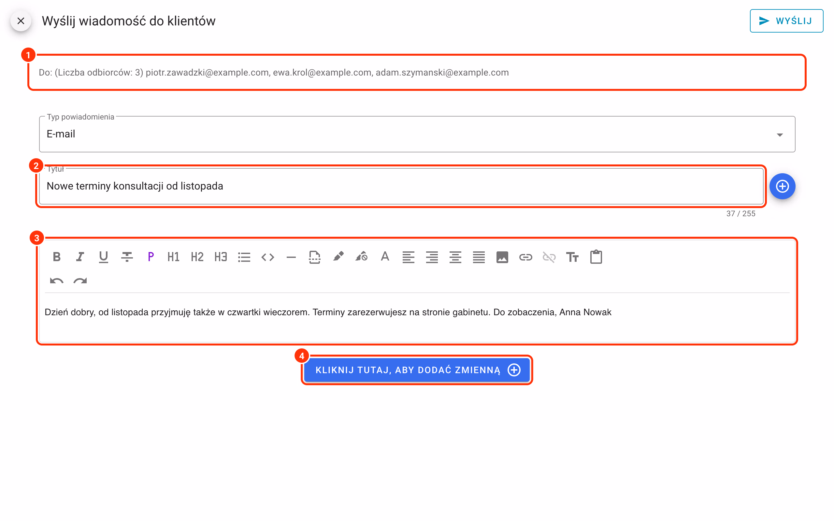
Task: Insert a code block
Action: point(268,257)
